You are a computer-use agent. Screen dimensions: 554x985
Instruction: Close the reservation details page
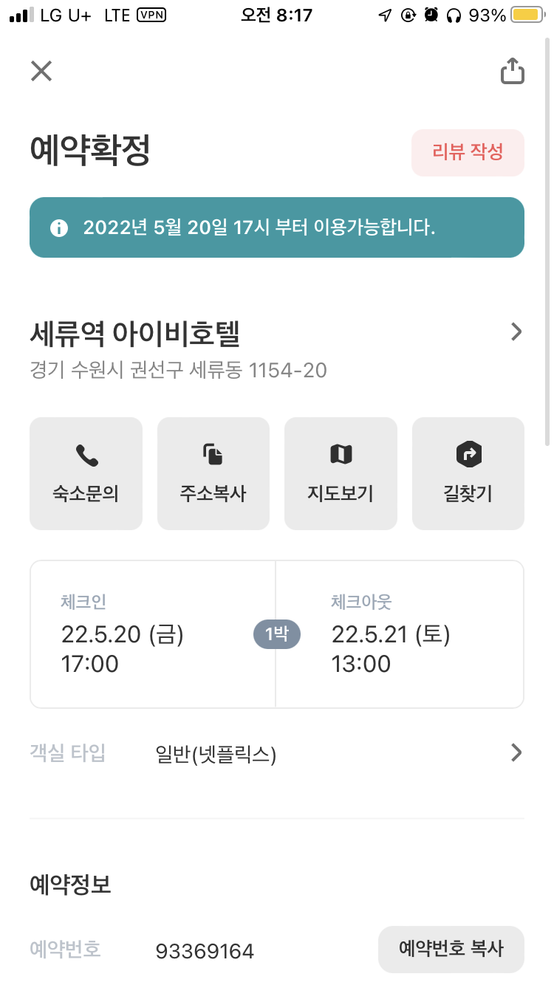41,71
